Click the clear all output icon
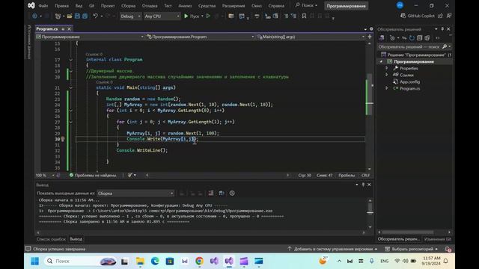 click(x=211, y=193)
